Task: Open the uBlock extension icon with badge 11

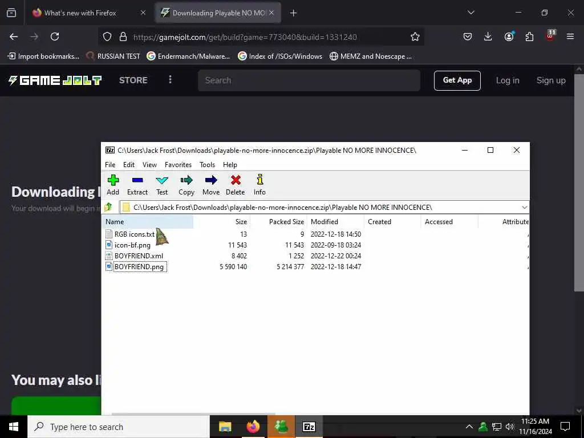Action: pyautogui.click(x=550, y=36)
